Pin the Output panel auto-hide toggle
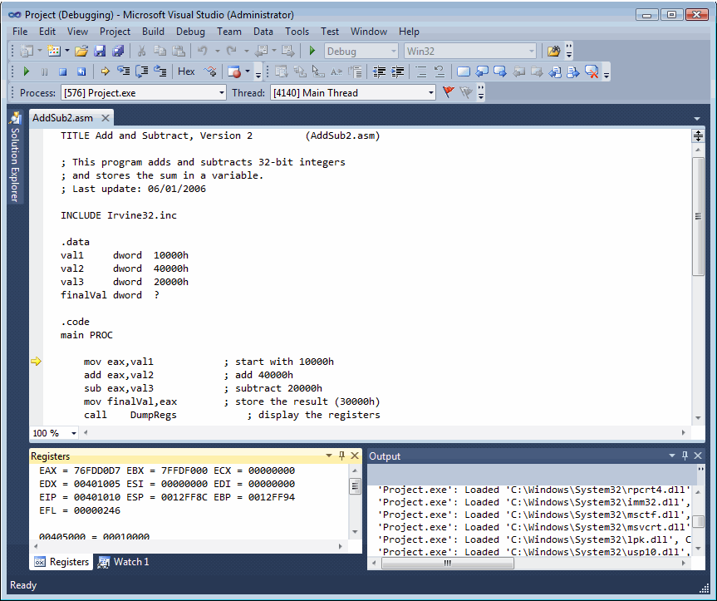This screenshot has width=717, height=601. 685,456
